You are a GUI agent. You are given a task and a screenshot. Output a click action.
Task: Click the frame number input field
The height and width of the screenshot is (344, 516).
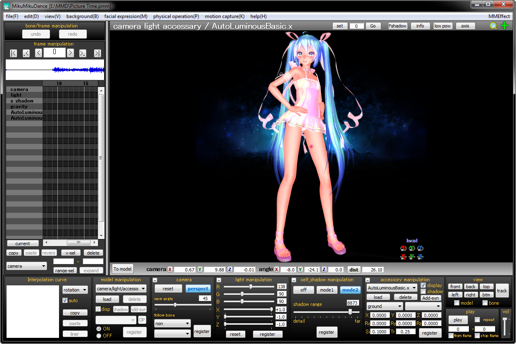point(55,52)
